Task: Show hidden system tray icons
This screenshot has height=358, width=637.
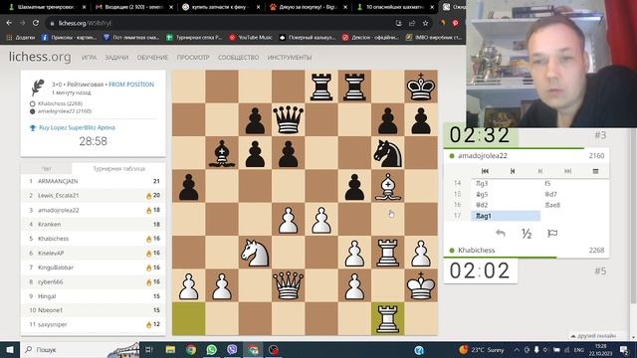Action: tap(517, 349)
